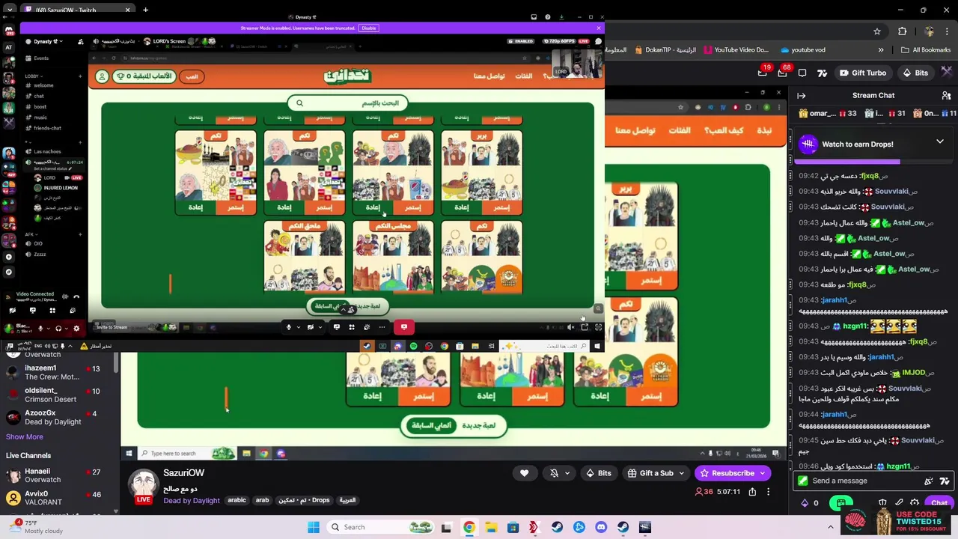The width and height of the screenshot is (958, 539).
Task: Share the stream via share icon
Action: pos(752,492)
